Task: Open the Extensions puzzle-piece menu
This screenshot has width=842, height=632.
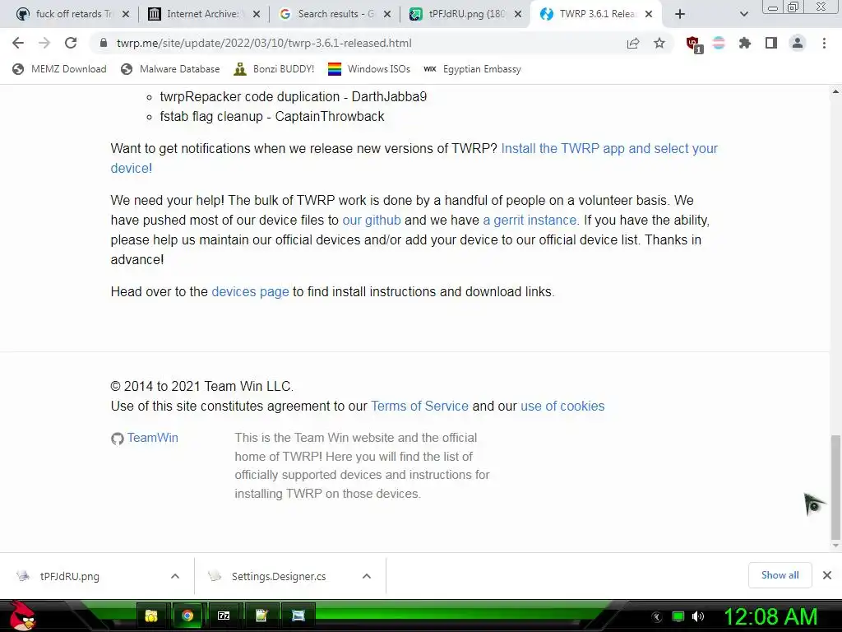Action: click(x=745, y=43)
